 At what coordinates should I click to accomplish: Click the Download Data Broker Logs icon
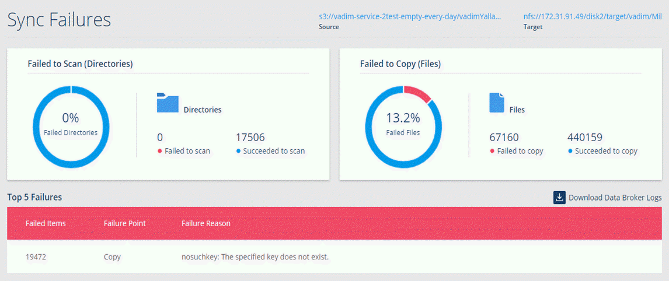coord(559,198)
